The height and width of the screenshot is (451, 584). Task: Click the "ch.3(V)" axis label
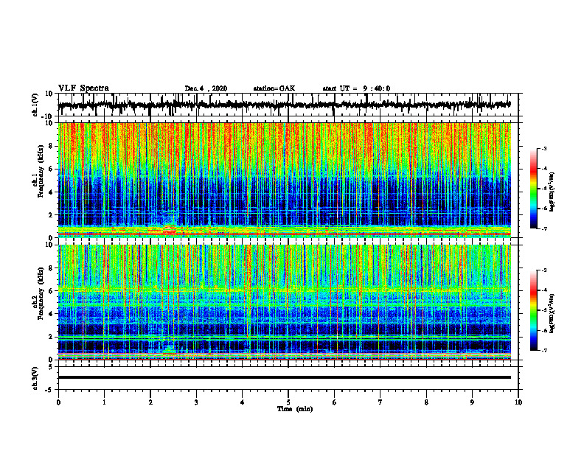coord(35,378)
